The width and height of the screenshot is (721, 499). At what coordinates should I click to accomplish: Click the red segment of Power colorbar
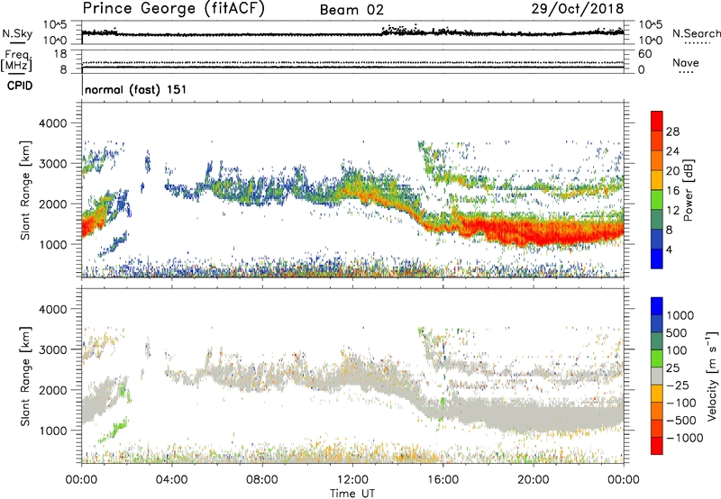[657, 121]
